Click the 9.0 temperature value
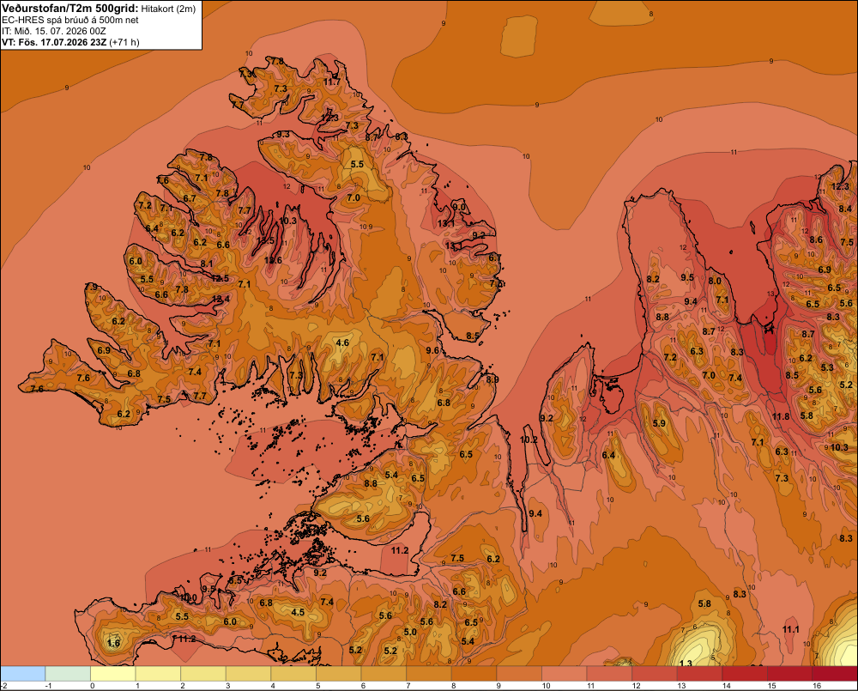Image resolution: width=858 pixels, height=691 pixels. coord(459,207)
